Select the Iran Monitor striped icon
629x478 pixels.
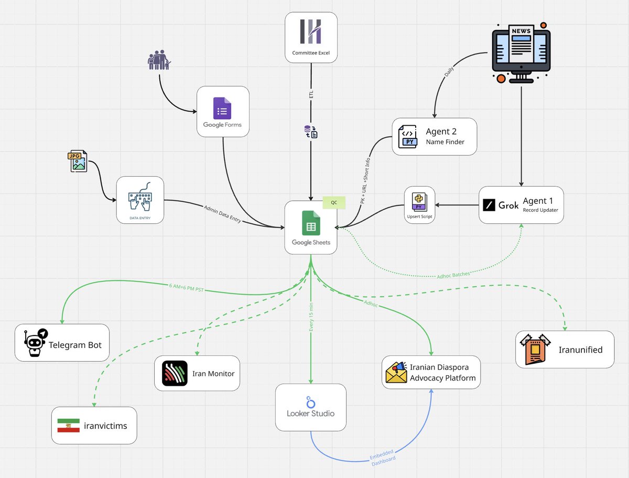click(175, 373)
